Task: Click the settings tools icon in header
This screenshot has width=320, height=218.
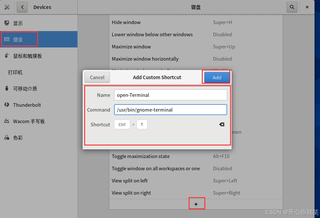Action: pos(7,7)
